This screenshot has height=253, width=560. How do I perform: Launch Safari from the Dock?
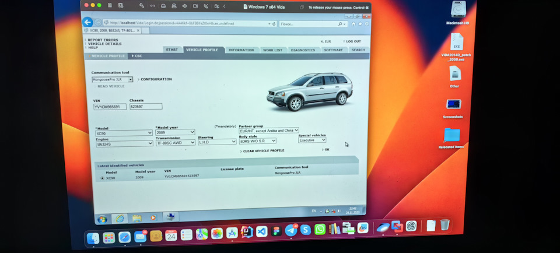point(125,237)
